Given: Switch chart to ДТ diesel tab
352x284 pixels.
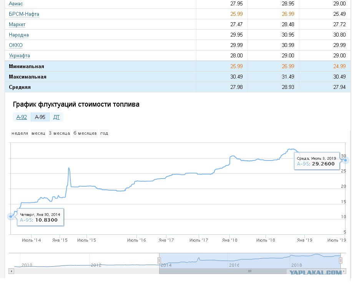Looking at the screenshot, I should tap(56, 117).
